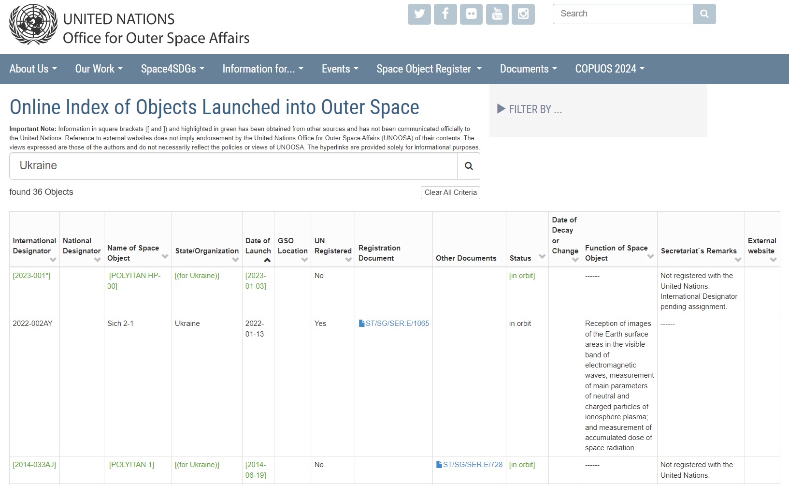Sort by International Designator chevron
789x485 pixels.
(x=53, y=260)
